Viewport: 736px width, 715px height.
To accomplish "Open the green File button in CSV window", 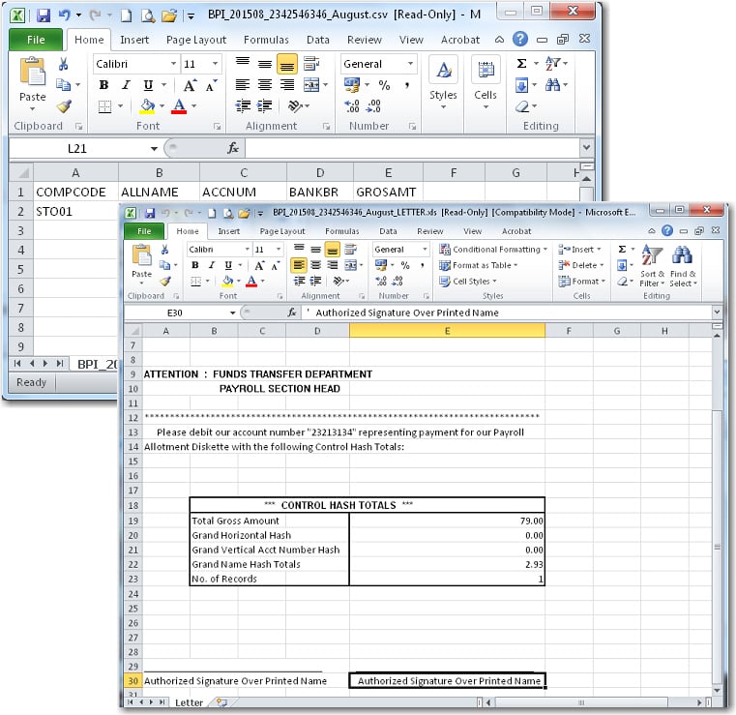I will pos(36,40).
